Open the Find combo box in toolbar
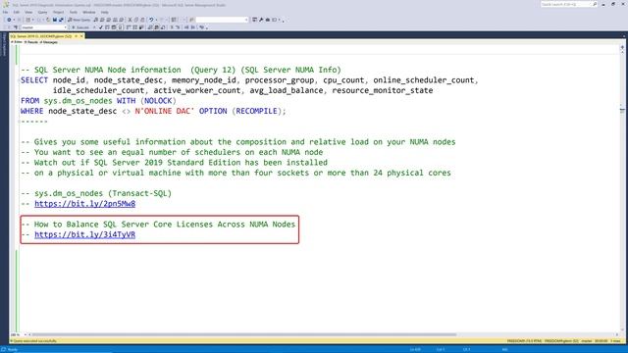This screenshot has height=353, width=628. [223, 20]
